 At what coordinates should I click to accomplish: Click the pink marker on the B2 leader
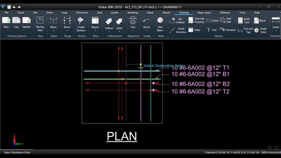tap(153, 83)
